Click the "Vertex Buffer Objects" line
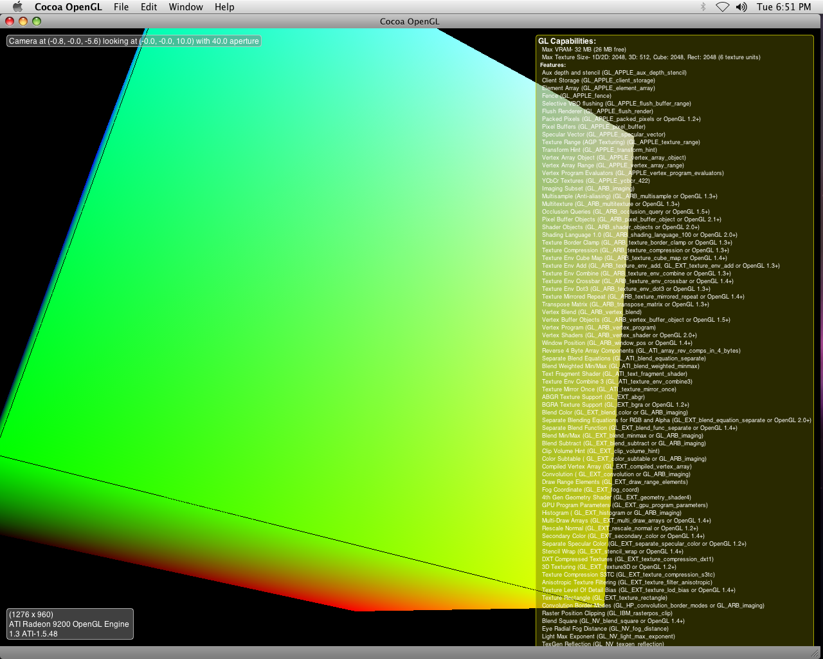Screen dimensions: 823x659 636,320
